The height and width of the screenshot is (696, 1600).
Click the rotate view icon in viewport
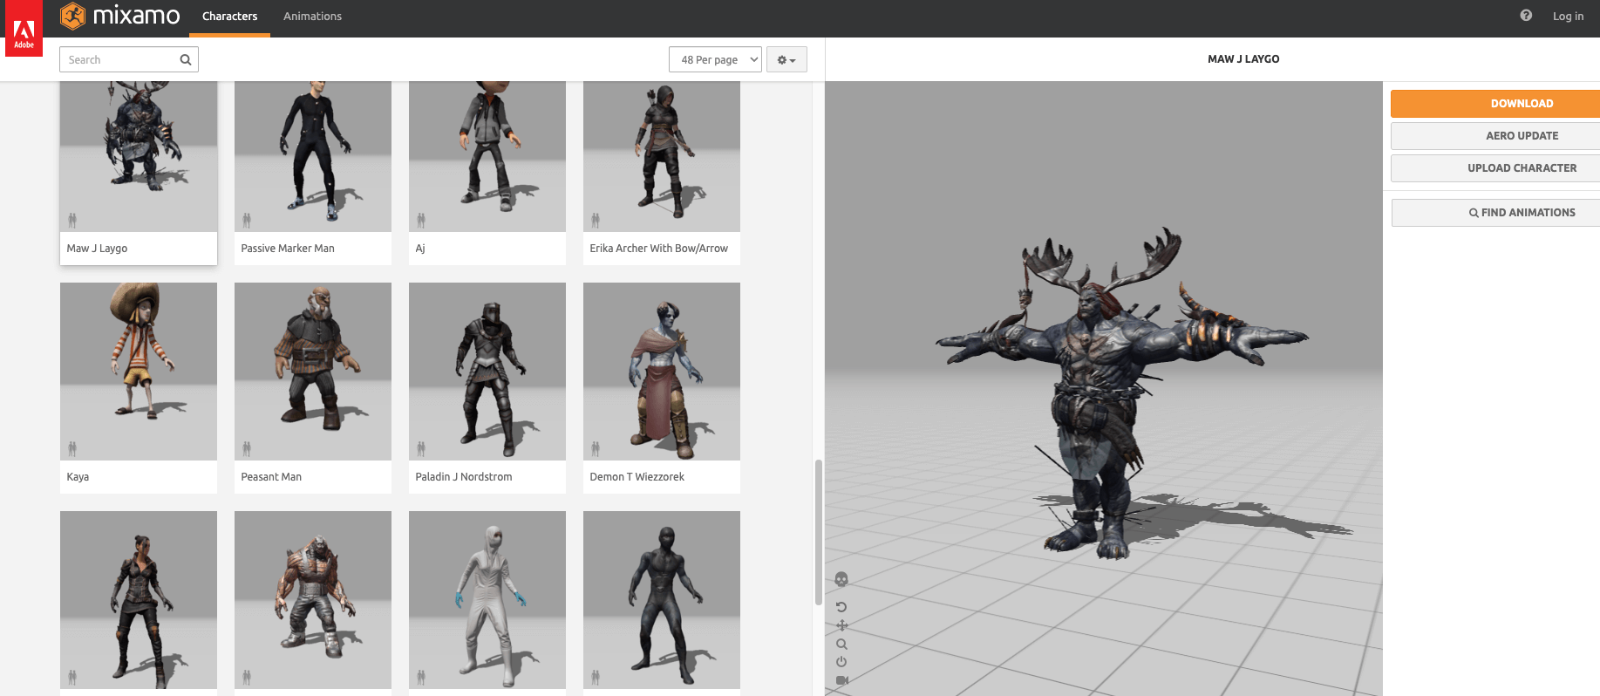[x=841, y=607]
